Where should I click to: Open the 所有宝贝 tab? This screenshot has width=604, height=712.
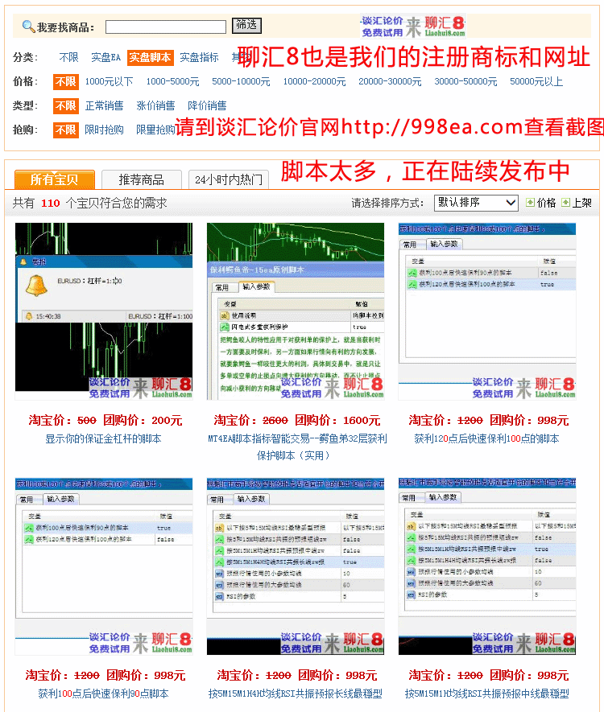pos(54,180)
